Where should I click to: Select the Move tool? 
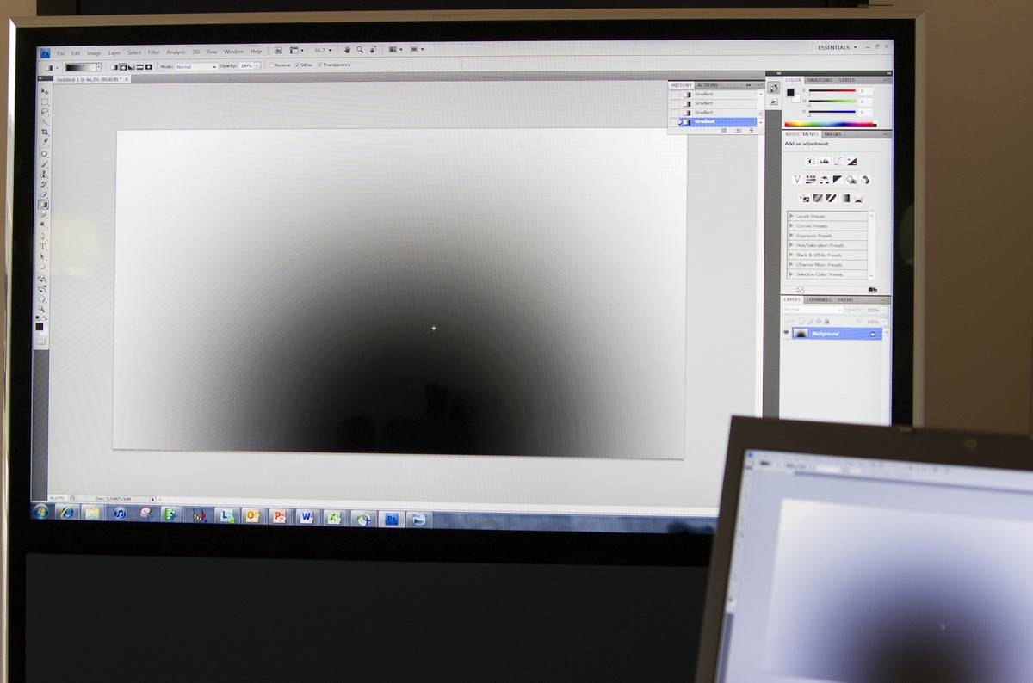(45, 91)
